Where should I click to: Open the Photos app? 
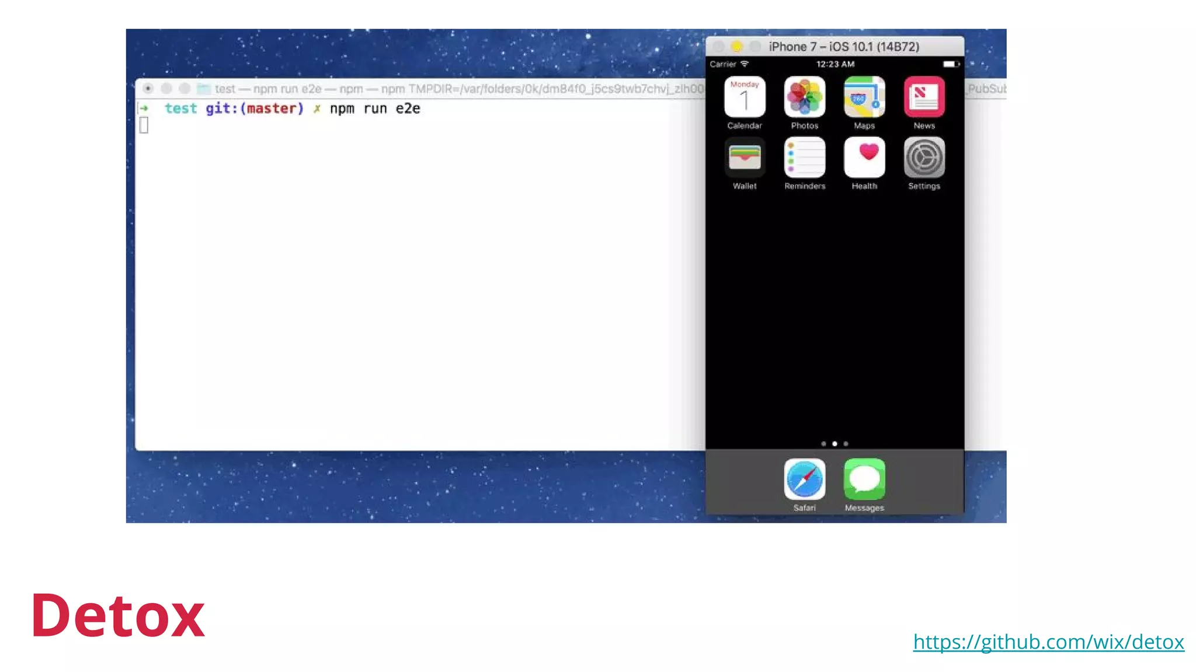click(x=804, y=97)
